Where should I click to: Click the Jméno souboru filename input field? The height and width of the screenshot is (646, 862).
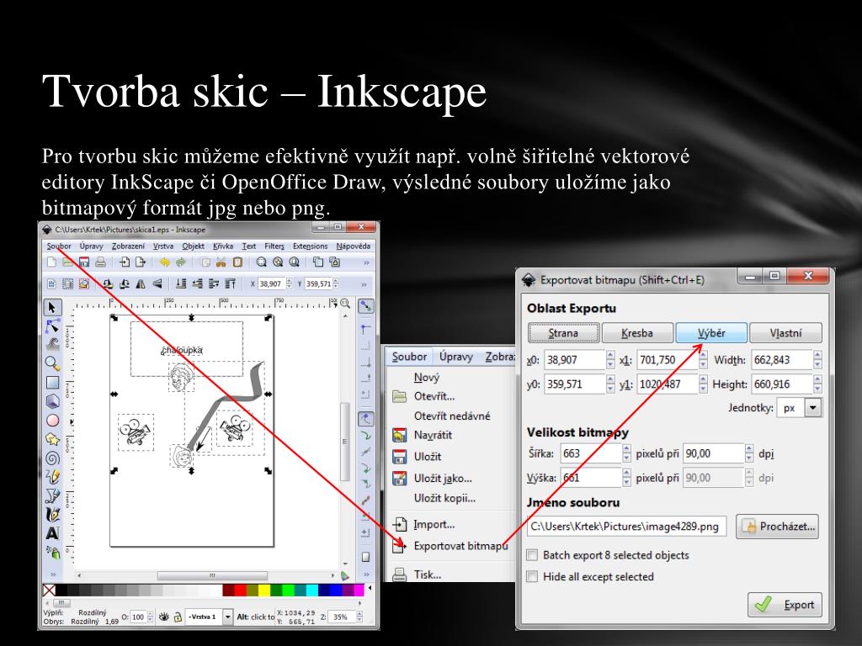tap(626, 527)
